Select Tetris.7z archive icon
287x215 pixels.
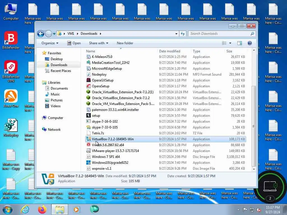point(89,133)
